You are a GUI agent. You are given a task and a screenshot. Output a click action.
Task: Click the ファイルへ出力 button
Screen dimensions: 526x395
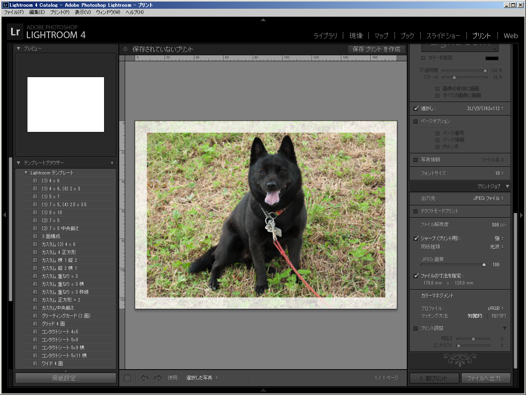coord(485,378)
